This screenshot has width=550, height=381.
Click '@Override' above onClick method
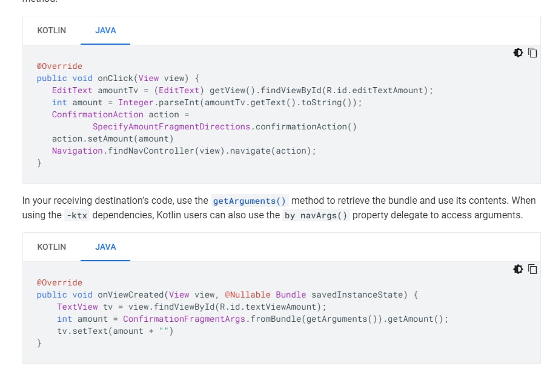[x=59, y=66]
